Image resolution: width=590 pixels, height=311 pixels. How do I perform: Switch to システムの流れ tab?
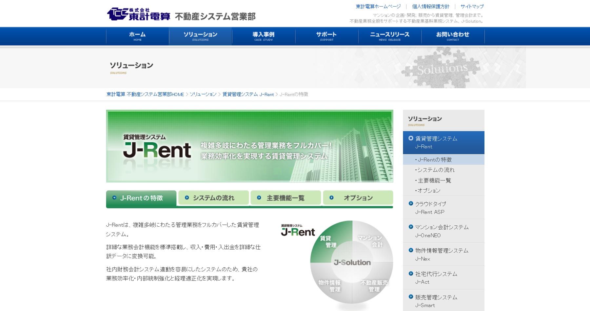point(213,198)
